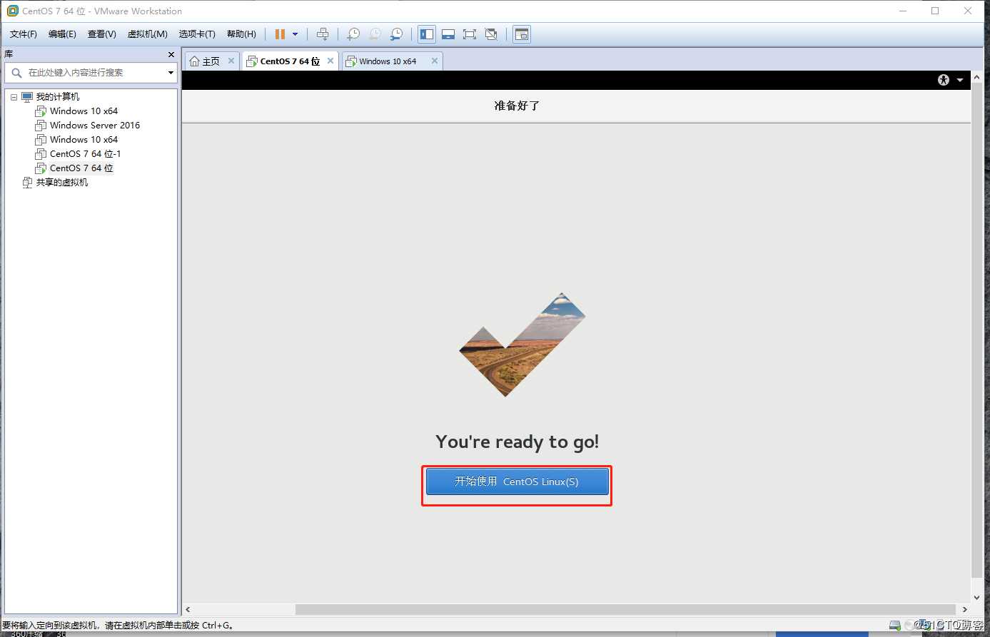Viewport: 990px width, 637px height.
Task: Click the vertical scrollbar thumb
Action: 977,330
